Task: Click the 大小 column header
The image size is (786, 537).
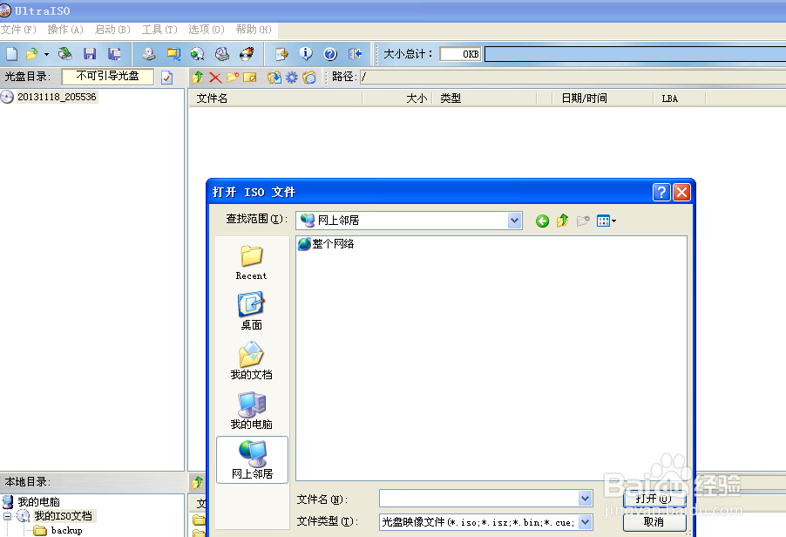Action: 396,99
